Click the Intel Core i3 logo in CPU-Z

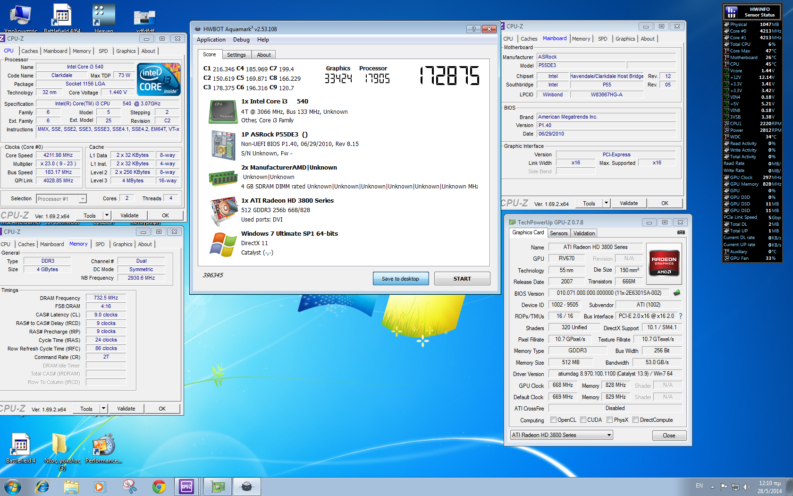159,79
